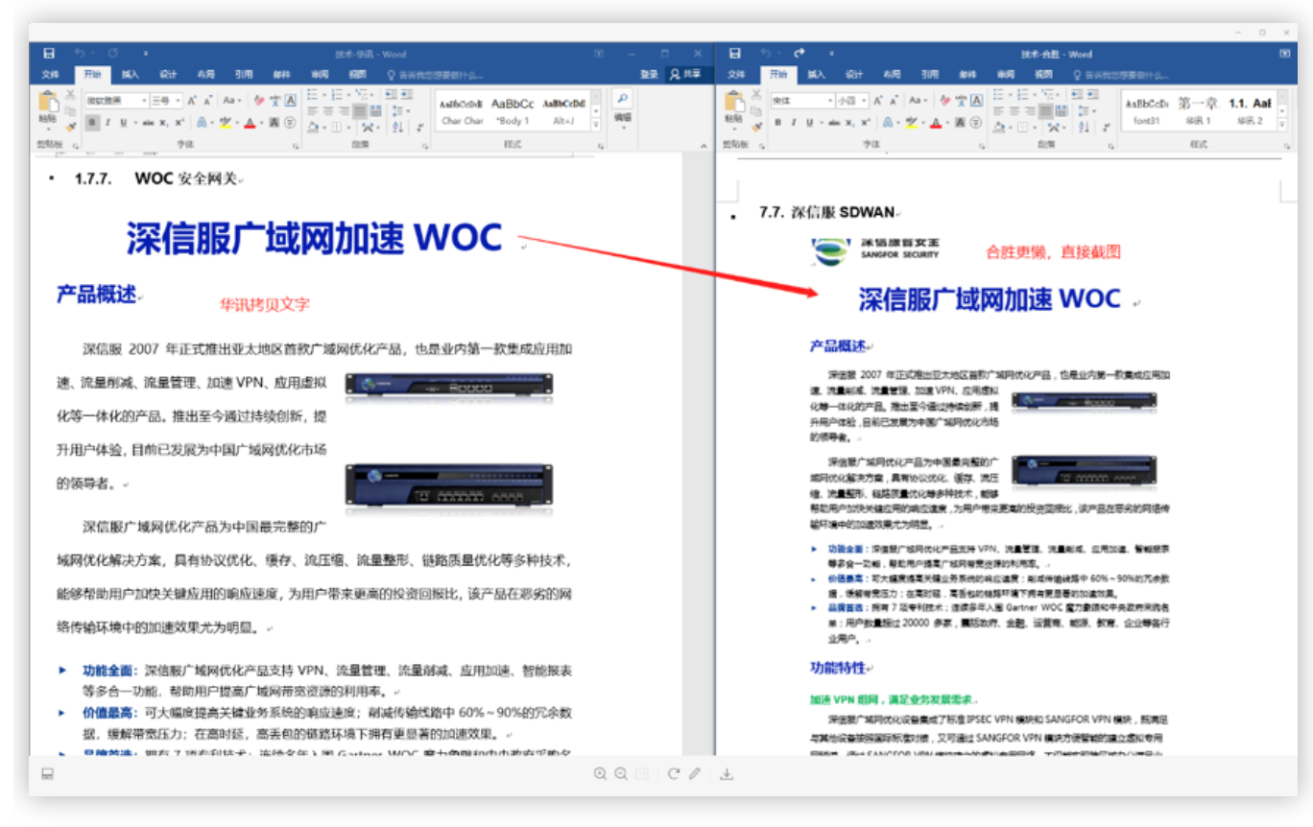This screenshot has width=1313, height=827.
Task: Save the document in the left Word window
Action: click(x=49, y=54)
